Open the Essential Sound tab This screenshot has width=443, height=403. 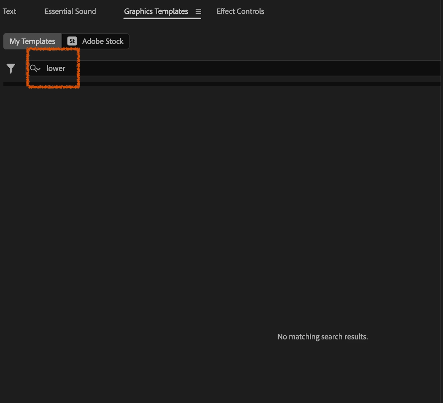70,11
